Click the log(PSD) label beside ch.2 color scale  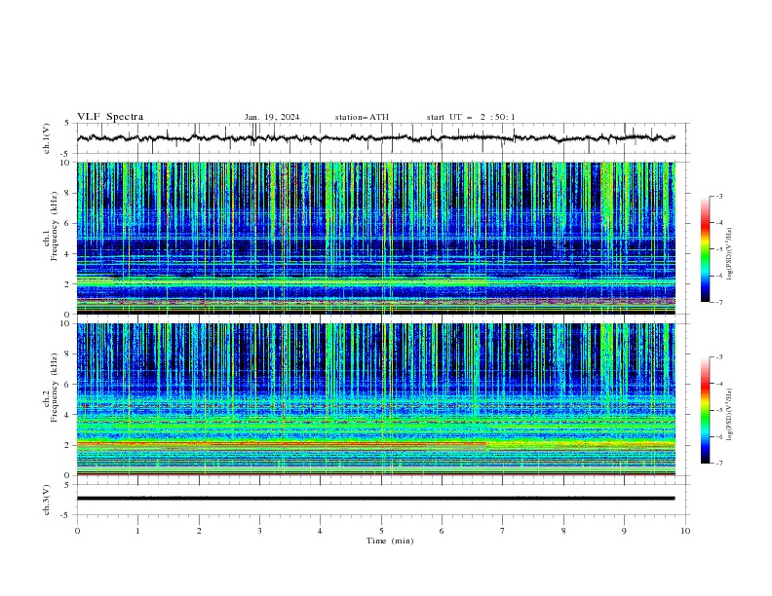coord(729,415)
